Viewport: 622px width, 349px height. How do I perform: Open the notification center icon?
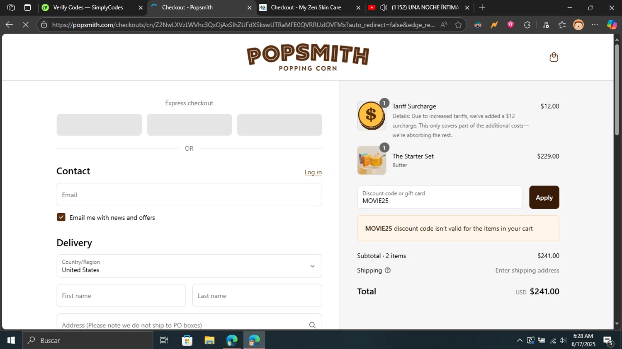click(x=608, y=341)
